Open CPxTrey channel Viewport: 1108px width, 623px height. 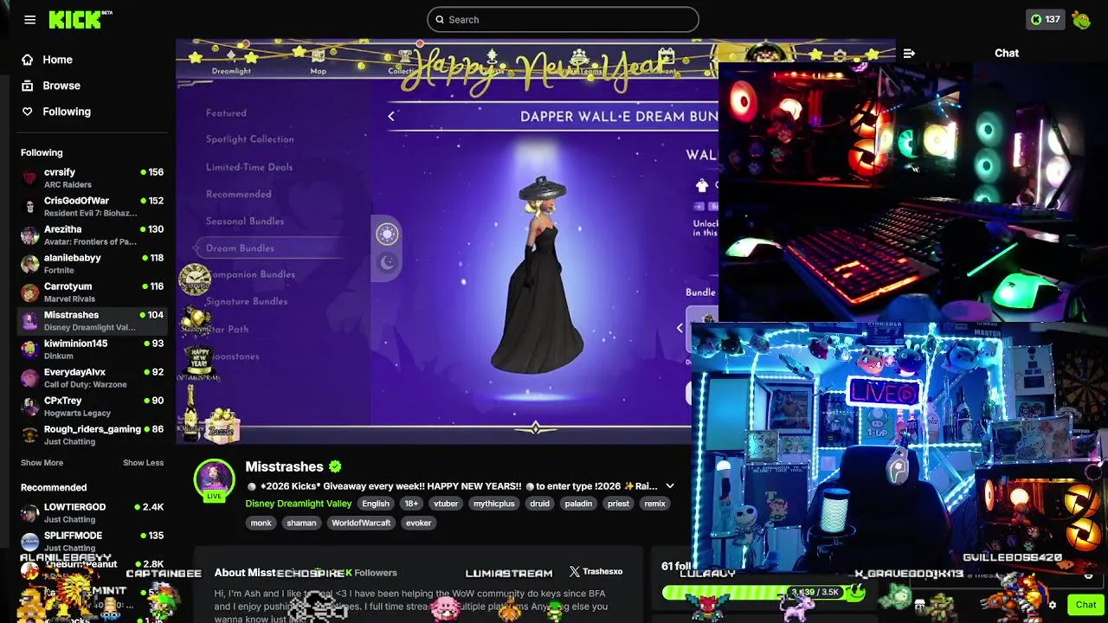[92, 406]
